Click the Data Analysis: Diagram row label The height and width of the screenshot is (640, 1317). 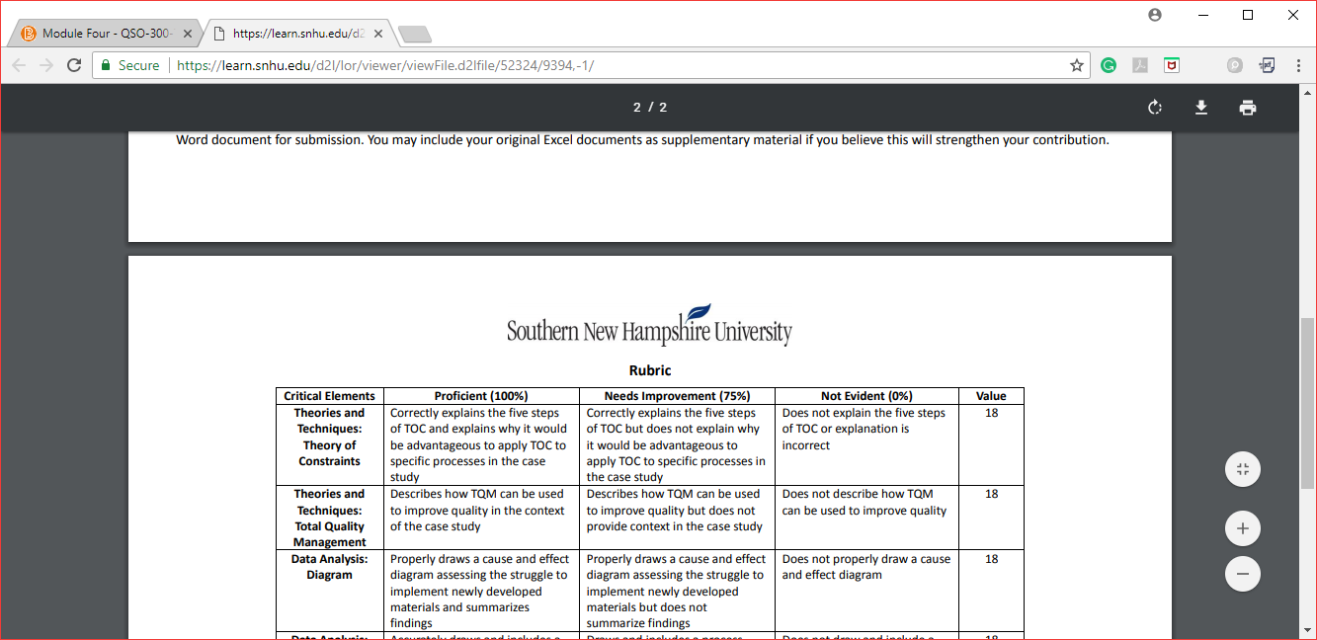(330, 567)
